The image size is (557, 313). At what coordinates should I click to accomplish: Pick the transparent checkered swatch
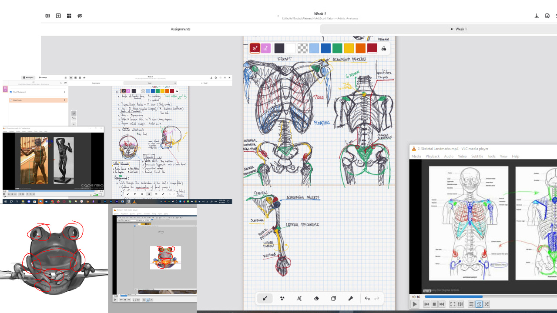click(302, 48)
